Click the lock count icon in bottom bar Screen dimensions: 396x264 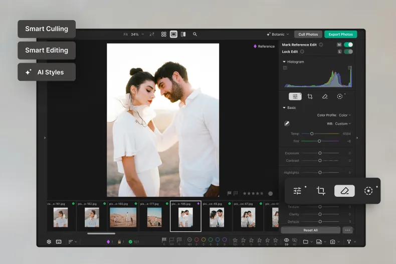pyautogui.click(x=120, y=242)
